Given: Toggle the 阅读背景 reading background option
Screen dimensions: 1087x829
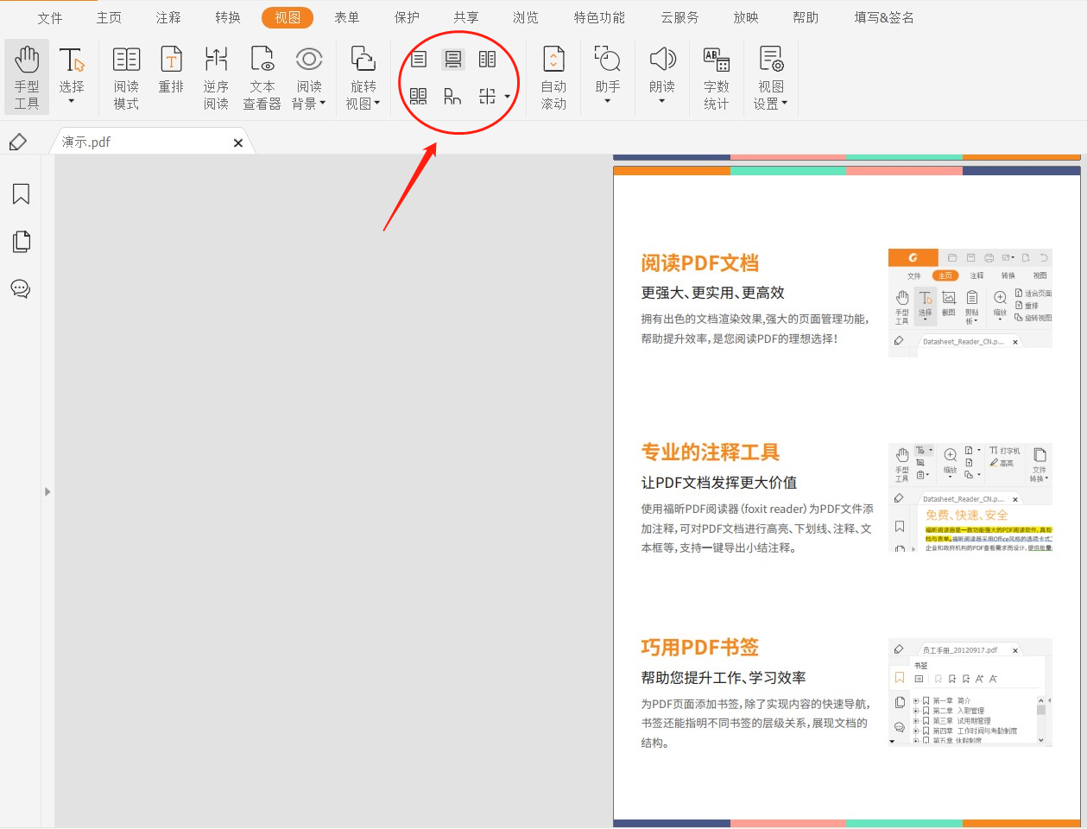Looking at the screenshot, I should [x=309, y=76].
